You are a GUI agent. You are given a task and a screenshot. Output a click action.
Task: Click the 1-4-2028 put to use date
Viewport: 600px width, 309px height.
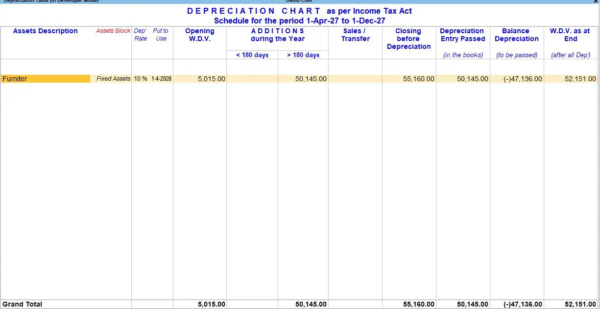(x=161, y=79)
